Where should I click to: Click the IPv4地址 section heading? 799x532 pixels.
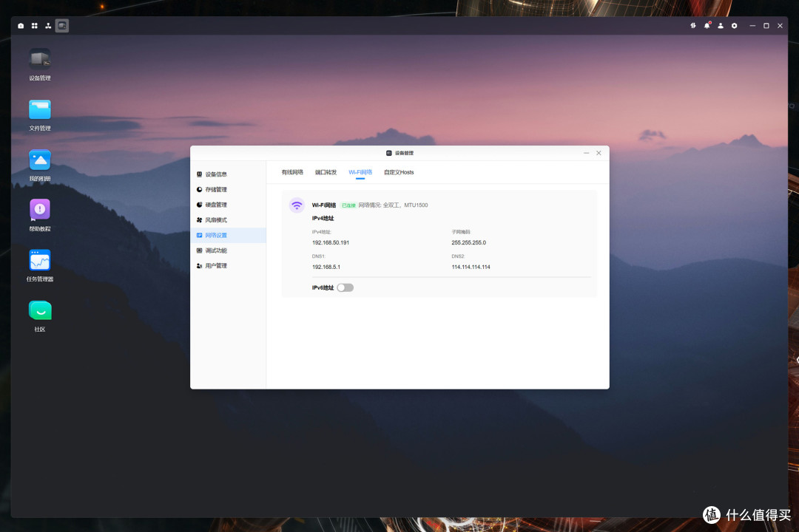[x=323, y=219]
